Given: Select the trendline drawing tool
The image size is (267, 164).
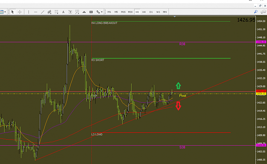Looking at the screenshot, I should point(43,12).
